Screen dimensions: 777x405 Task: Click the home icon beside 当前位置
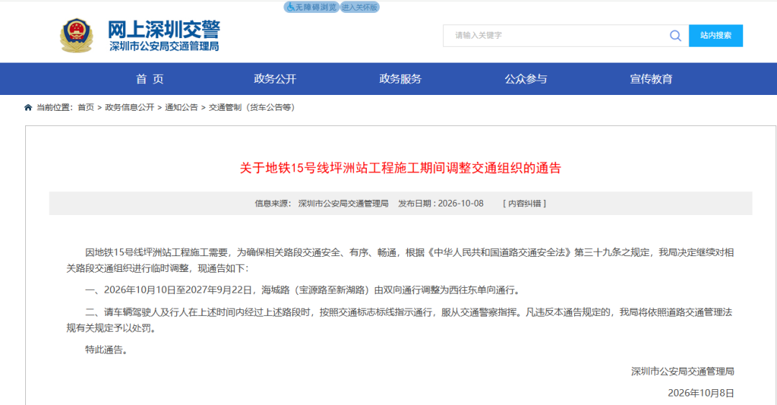coord(28,108)
